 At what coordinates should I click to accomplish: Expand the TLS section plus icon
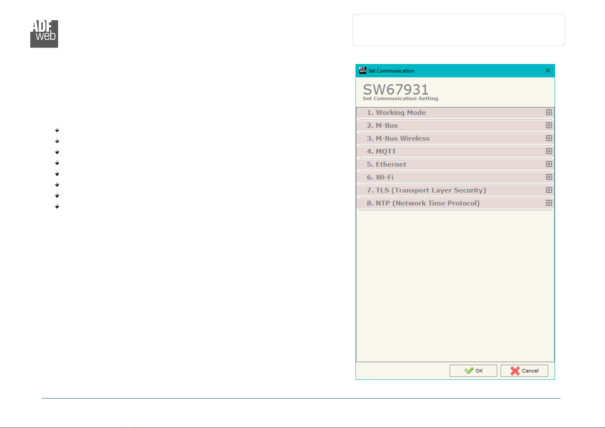pyautogui.click(x=549, y=190)
